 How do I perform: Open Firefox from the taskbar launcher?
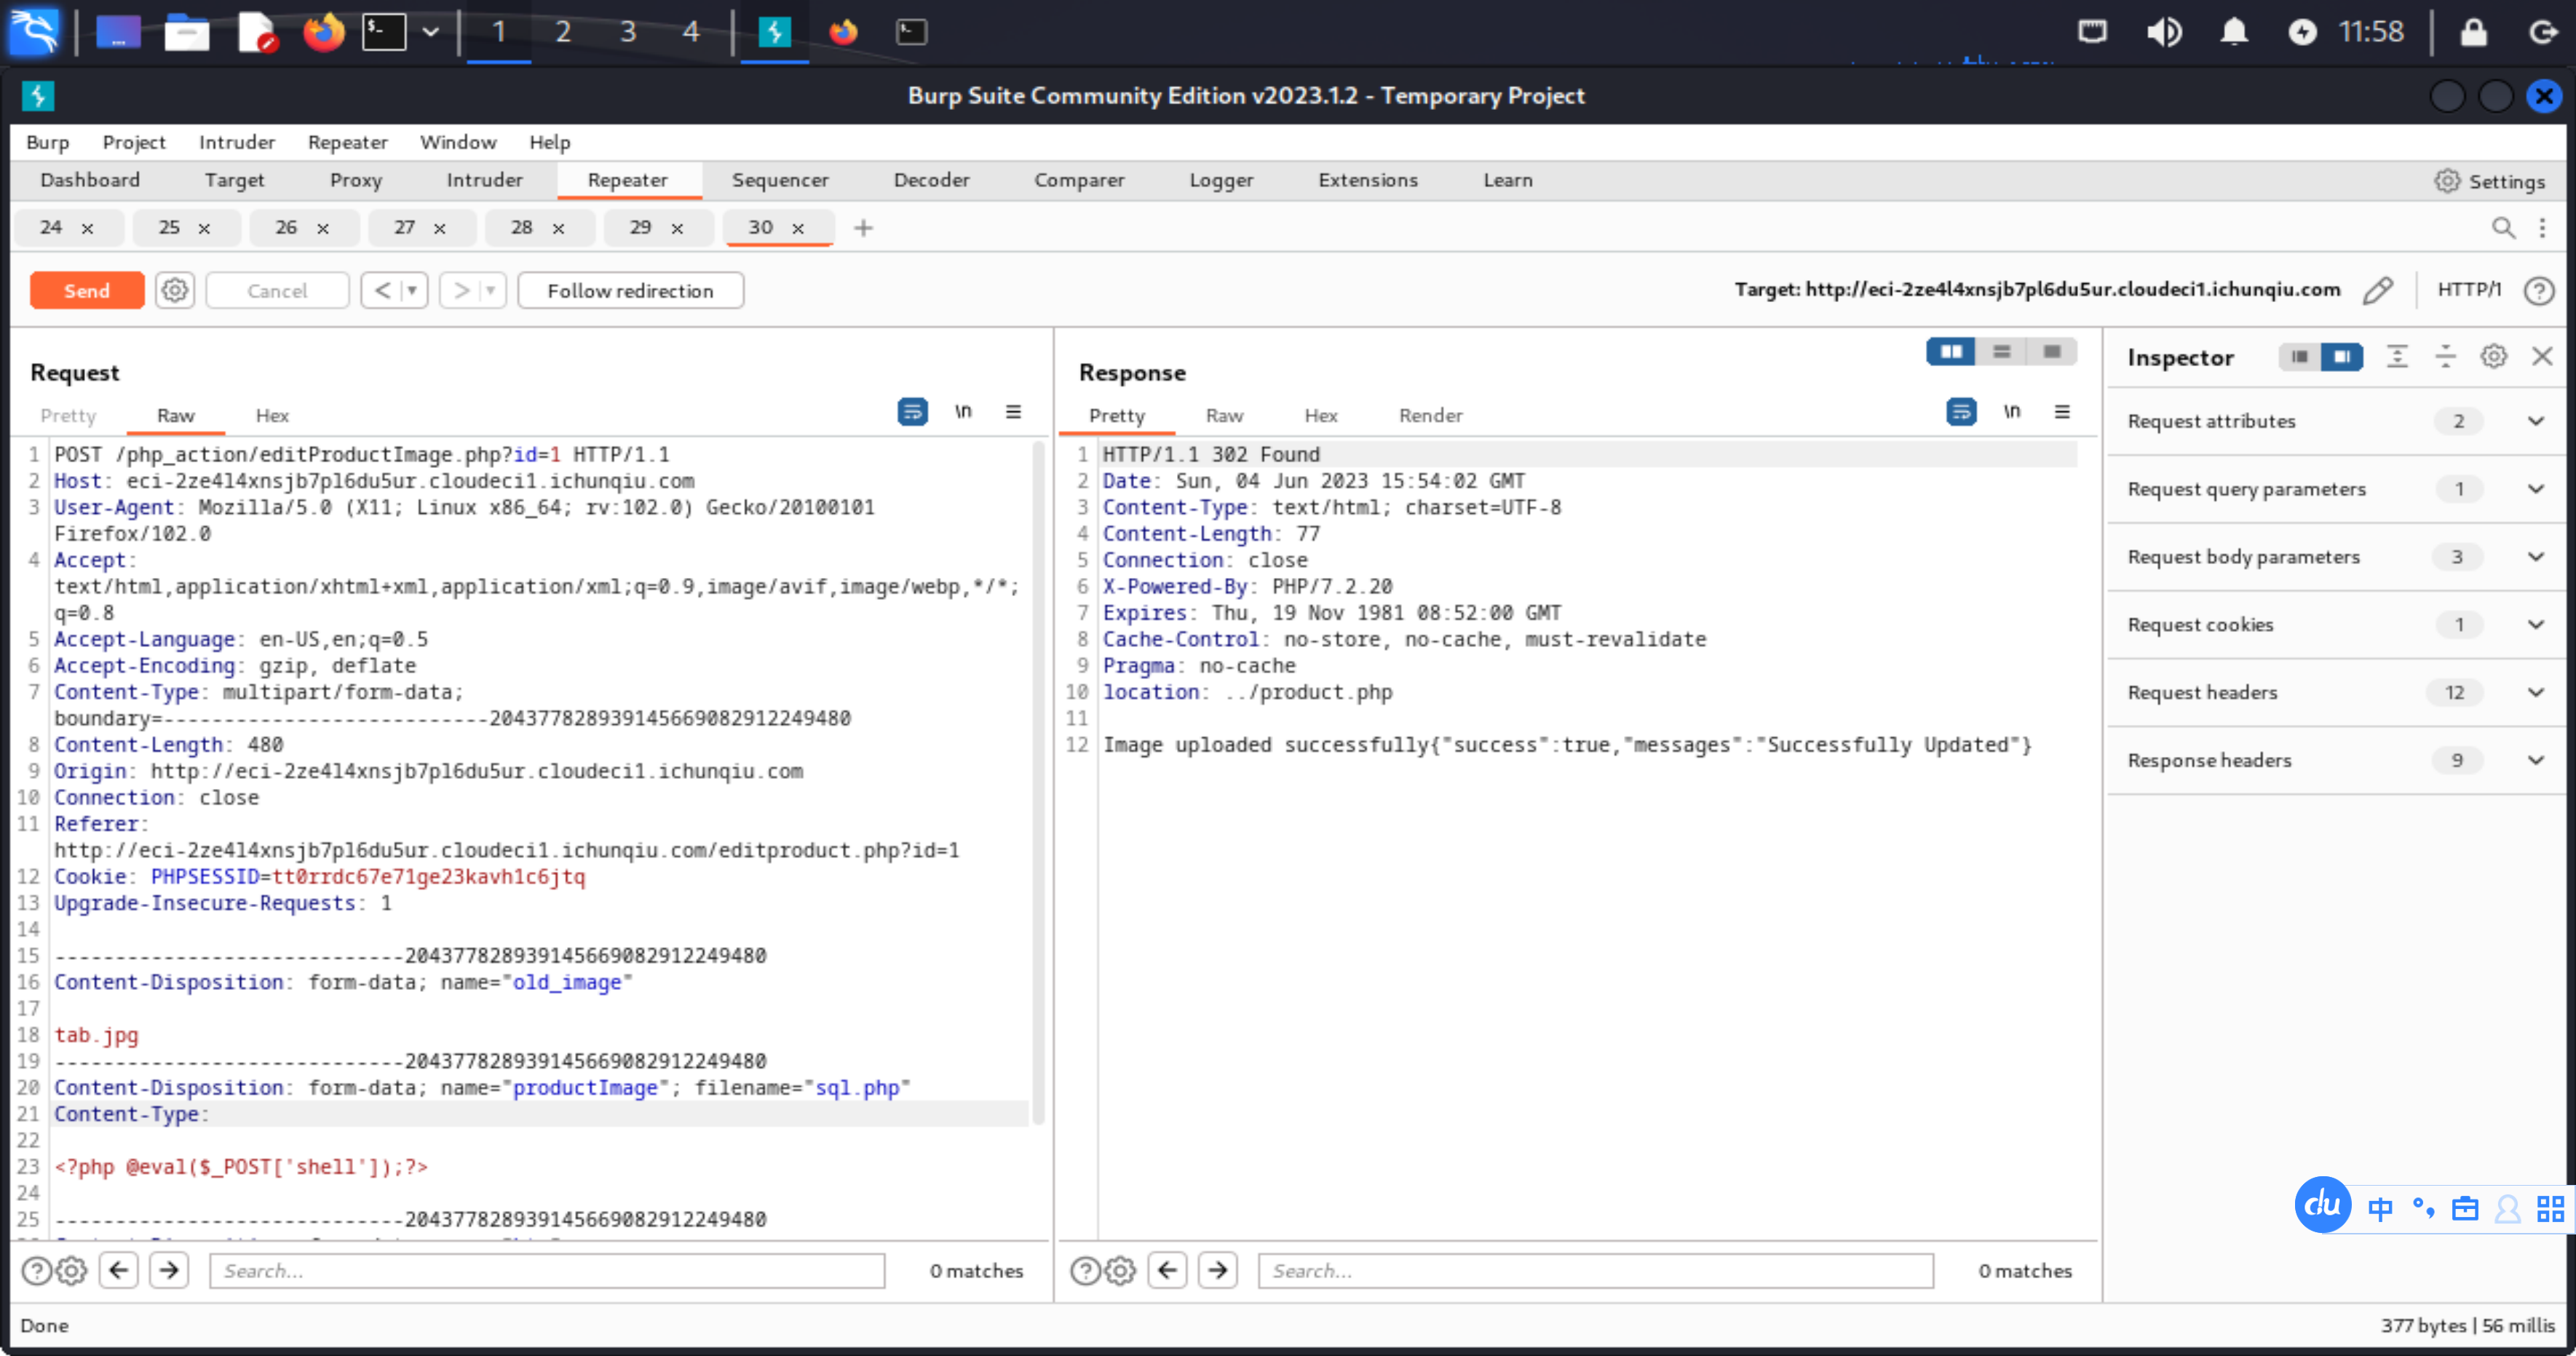pos(323,32)
